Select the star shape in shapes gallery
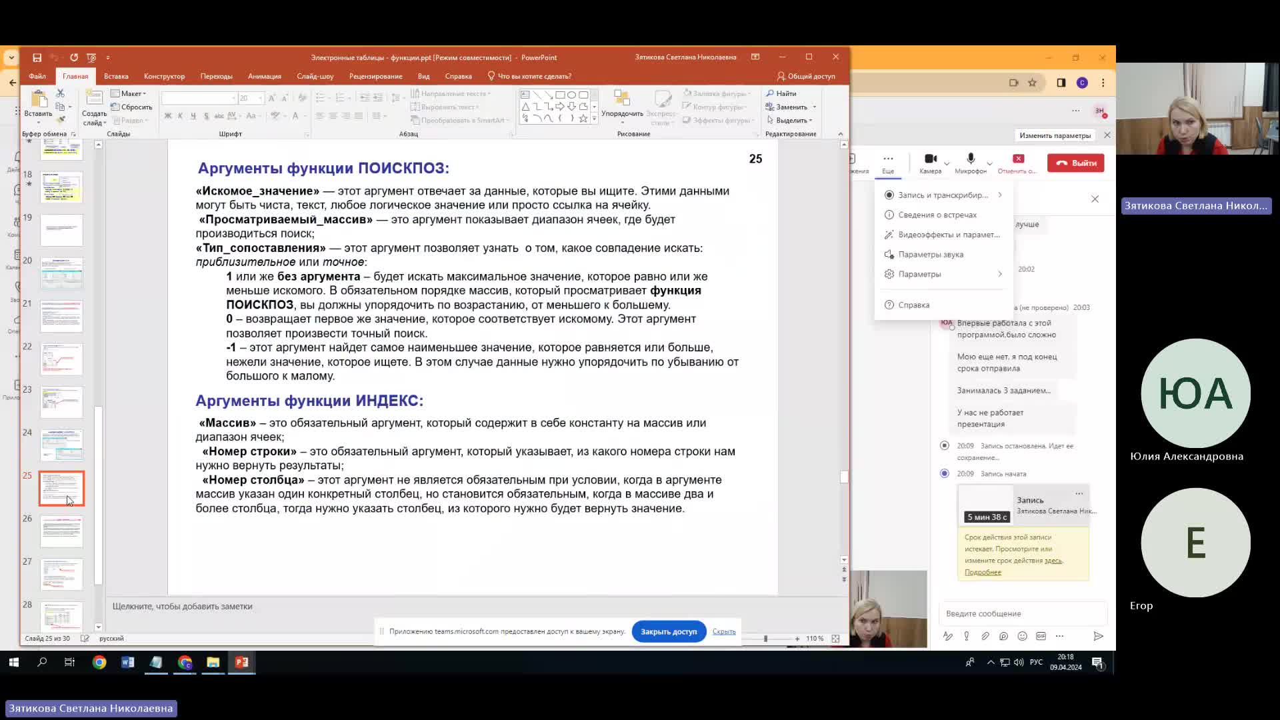1280x720 pixels. [583, 119]
